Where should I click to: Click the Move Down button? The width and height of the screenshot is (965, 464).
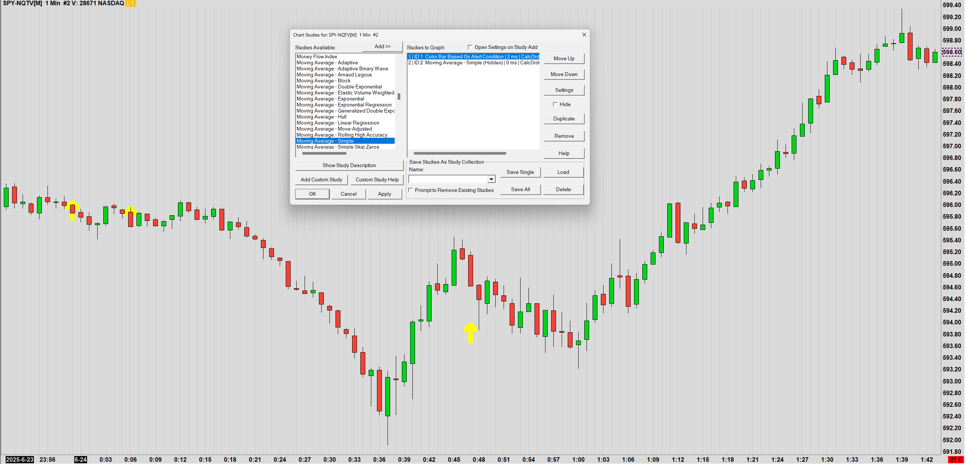point(564,74)
